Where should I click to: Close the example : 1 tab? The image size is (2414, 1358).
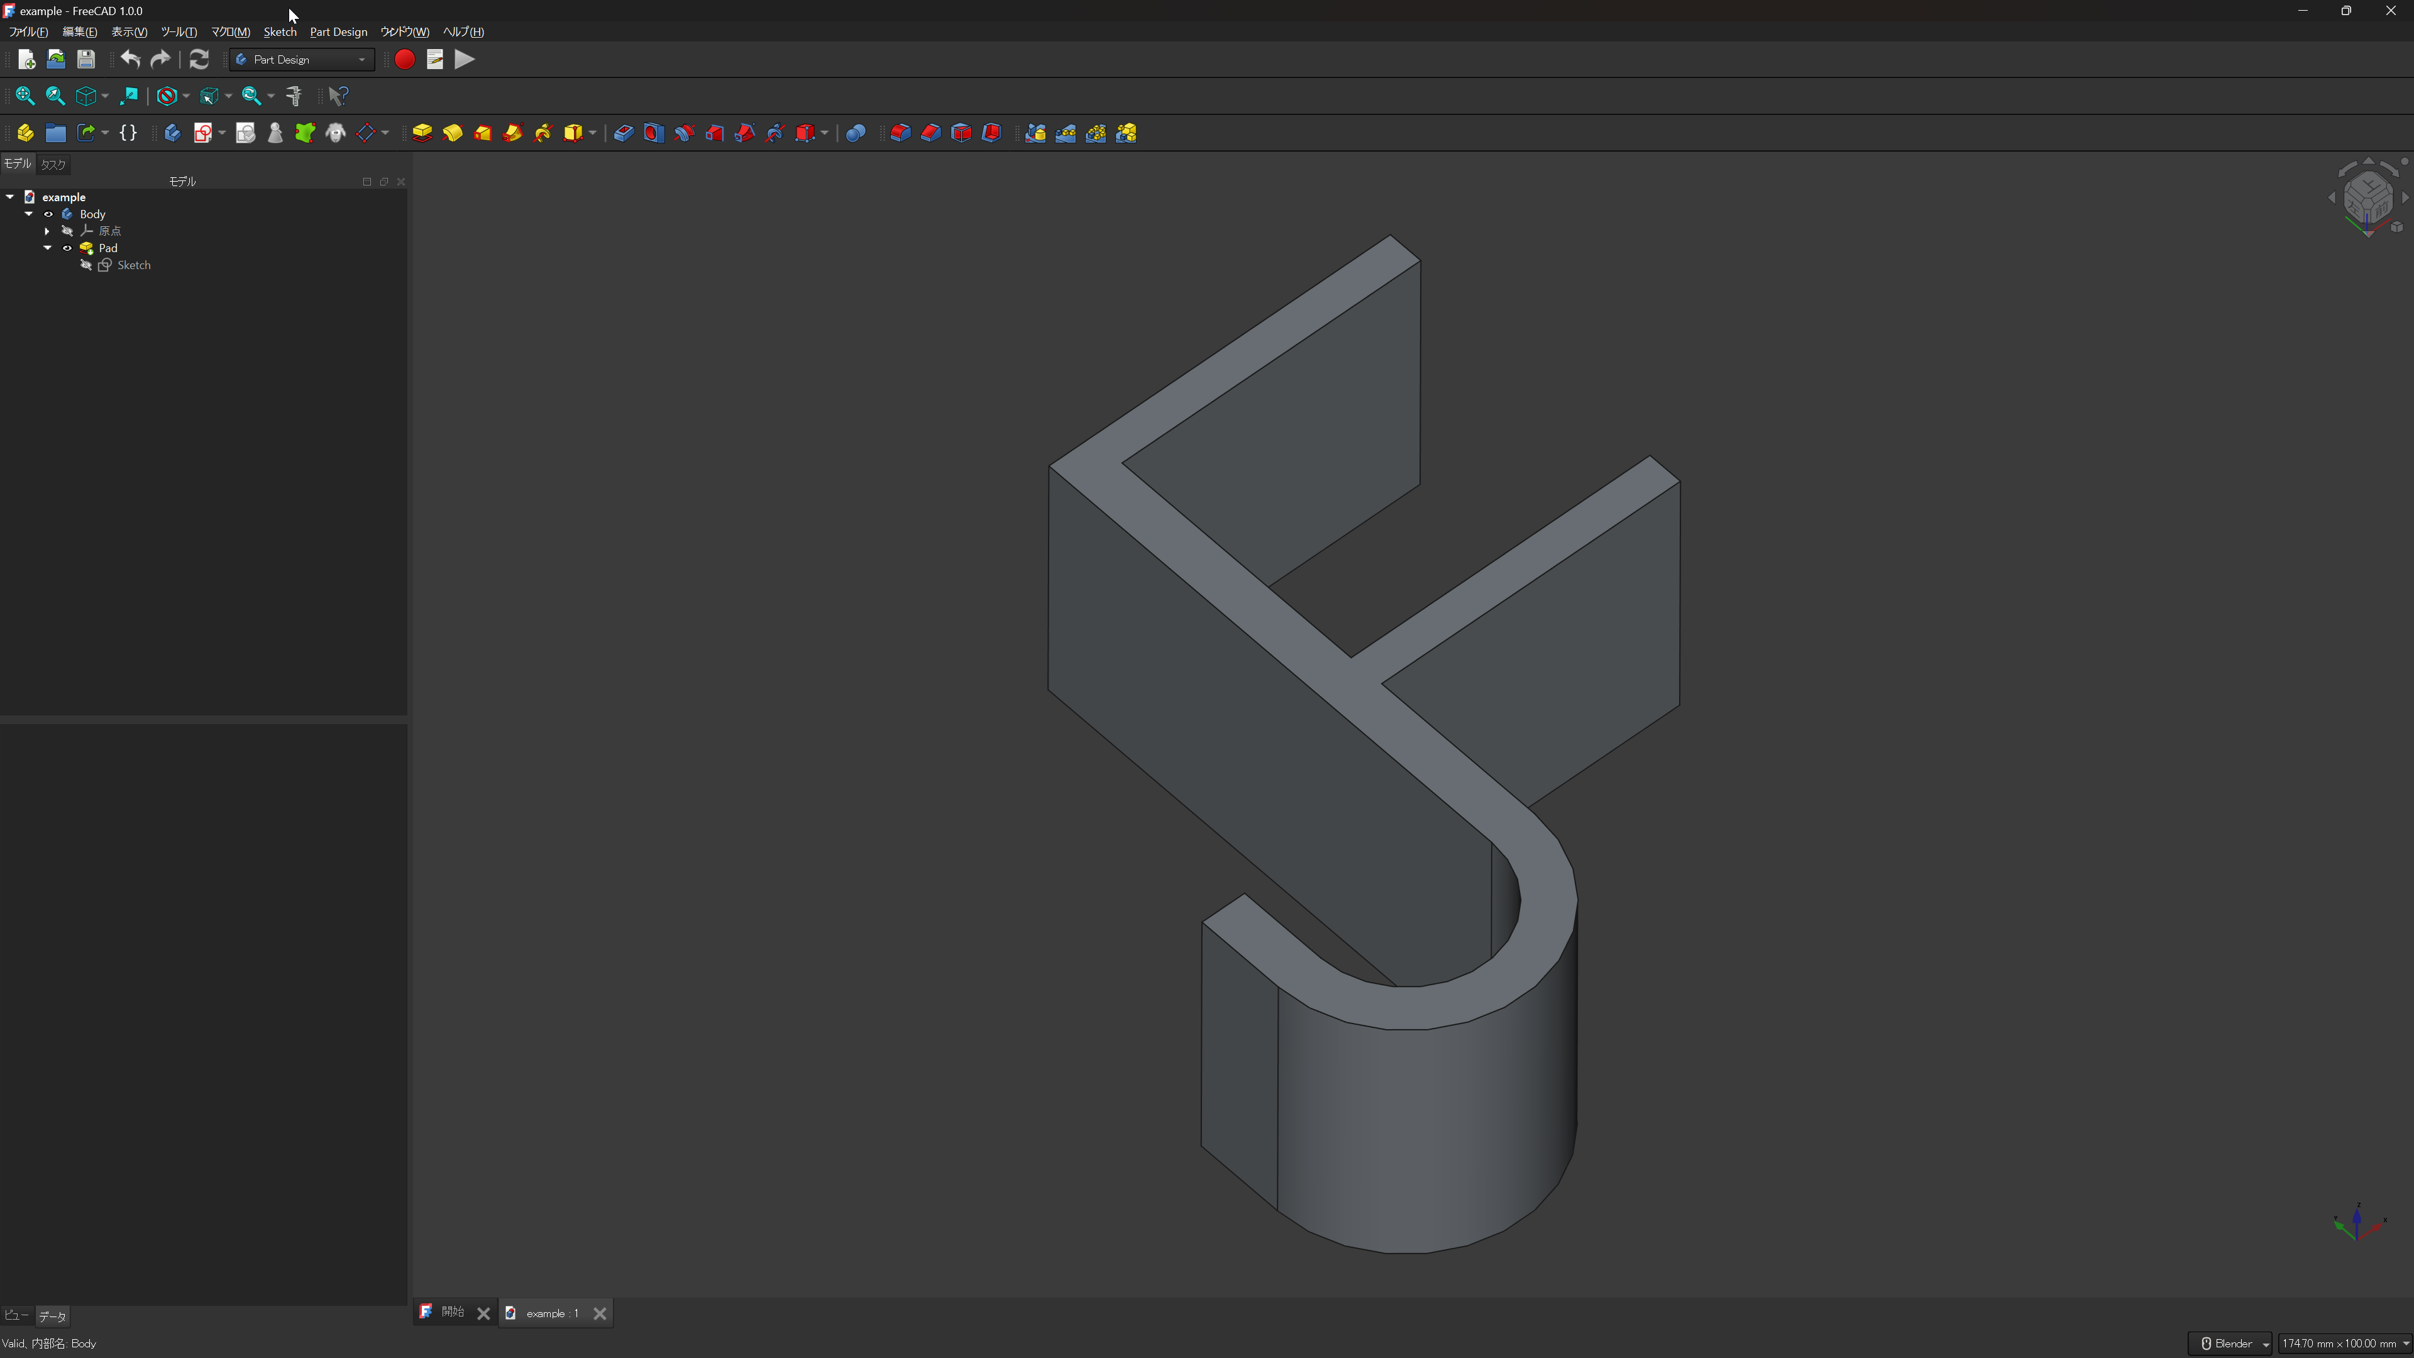click(600, 1313)
